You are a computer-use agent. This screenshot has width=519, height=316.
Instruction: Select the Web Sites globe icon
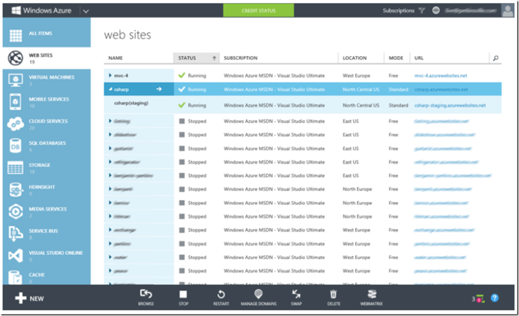[16, 58]
